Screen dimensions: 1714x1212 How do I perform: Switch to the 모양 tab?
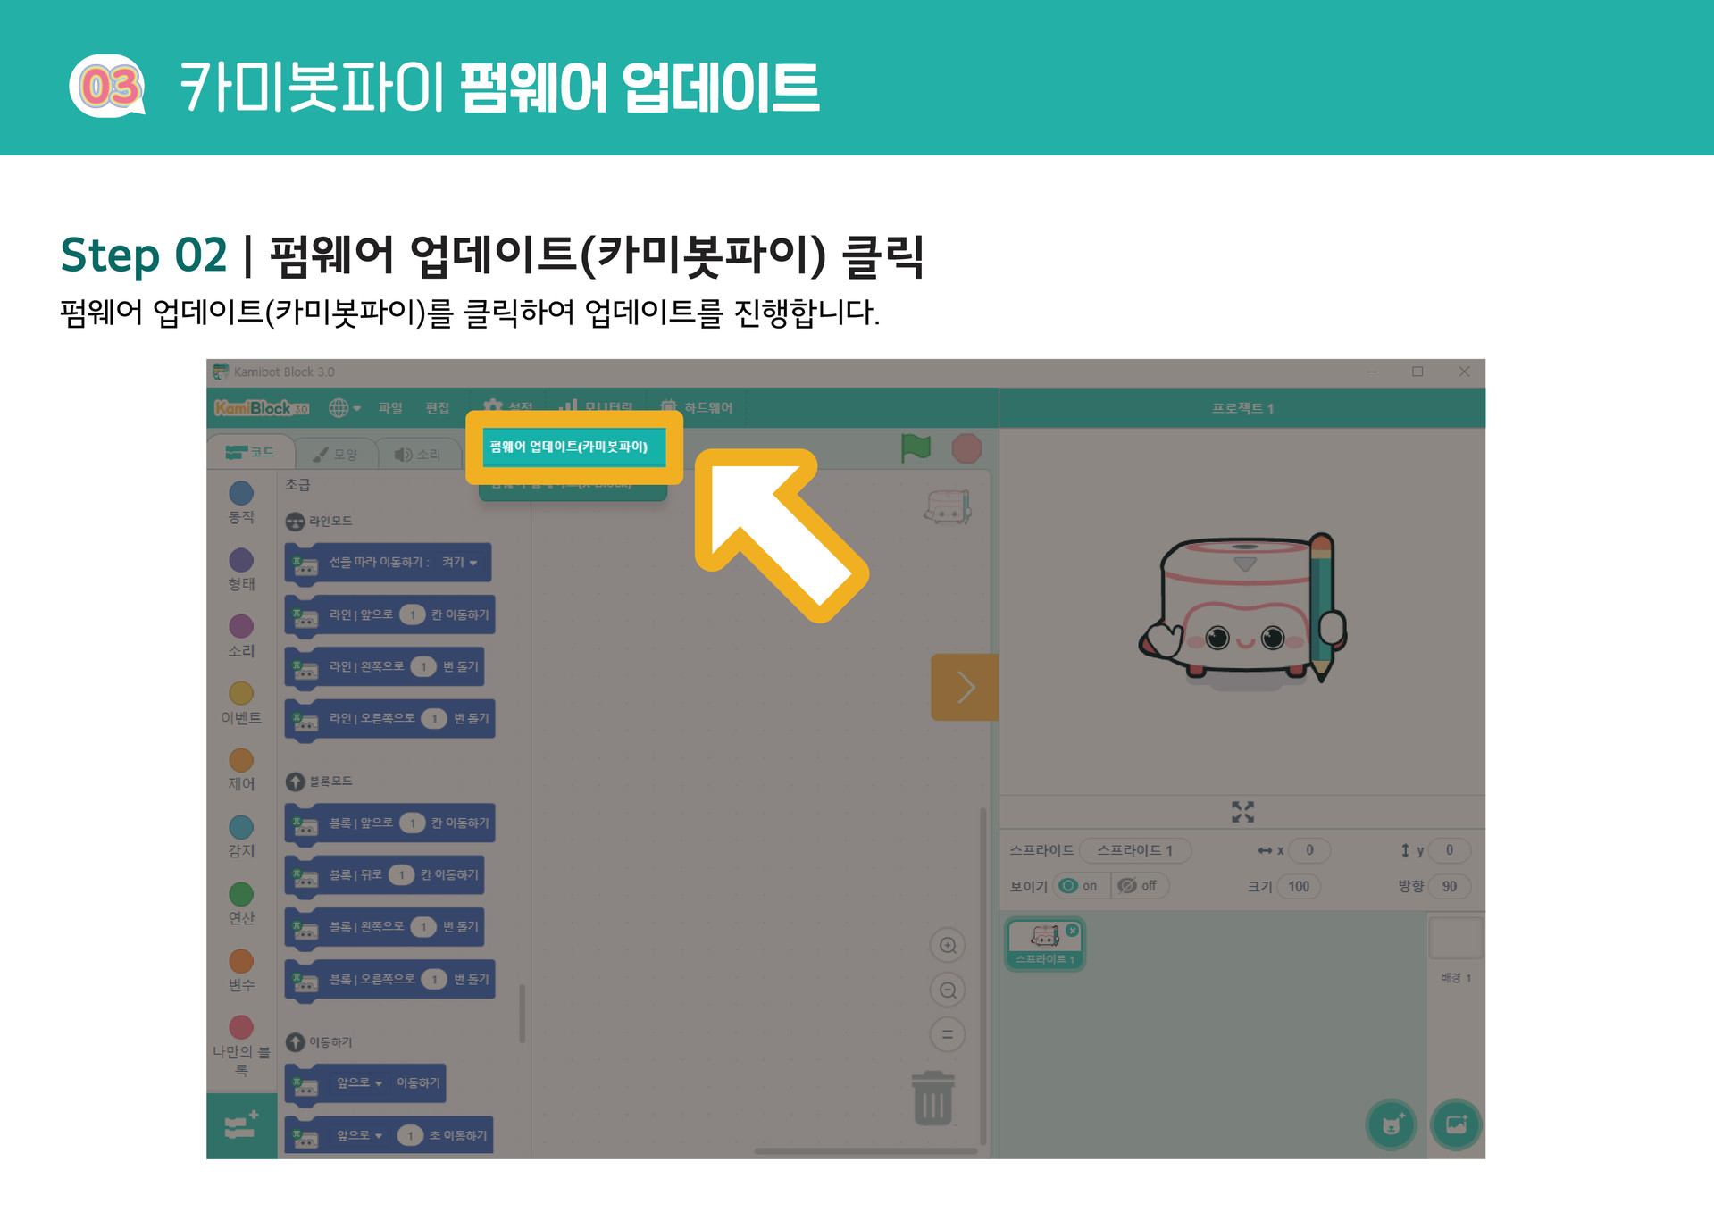335,454
